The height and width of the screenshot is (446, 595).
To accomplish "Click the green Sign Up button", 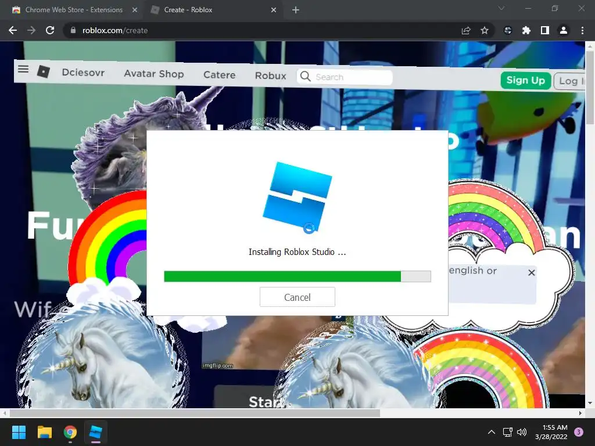I will pos(525,80).
